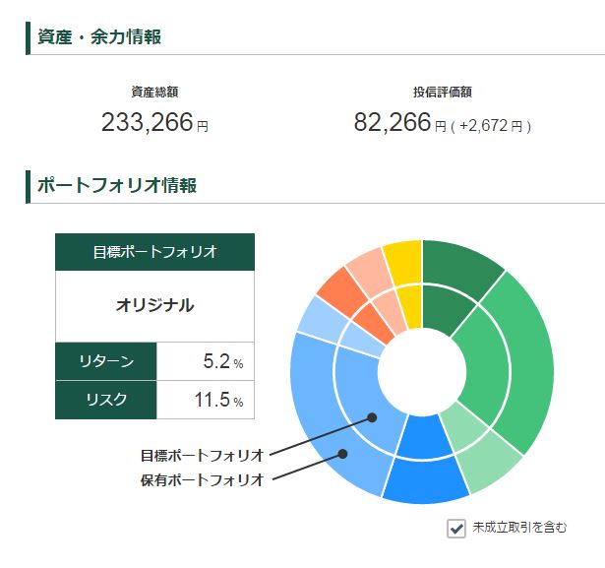Click the inner orange ring segment
Screen dimensions: 605x568
coord(372,323)
